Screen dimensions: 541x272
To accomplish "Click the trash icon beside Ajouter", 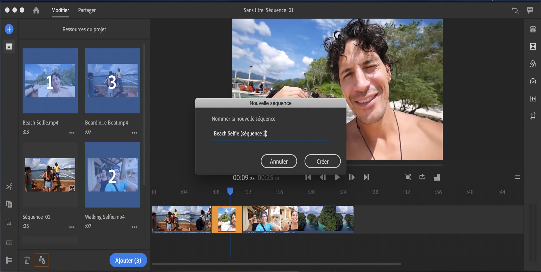I will point(27,260).
